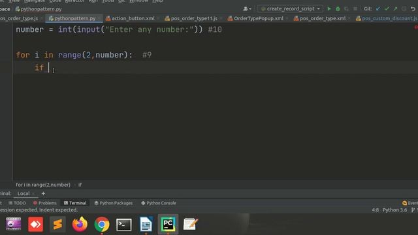The width and height of the screenshot is (418, 235).
Task: Close the Local terminal tab
Action: coord(33,194)
